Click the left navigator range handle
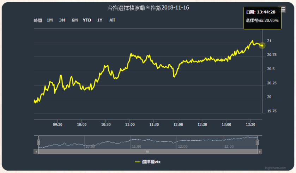 click(39, 142)
